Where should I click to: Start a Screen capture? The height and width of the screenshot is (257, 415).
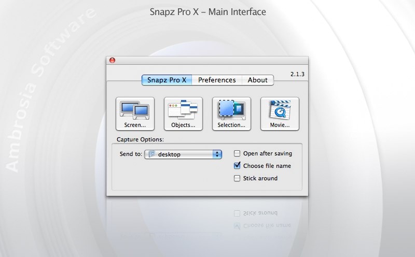click(135, 113)
